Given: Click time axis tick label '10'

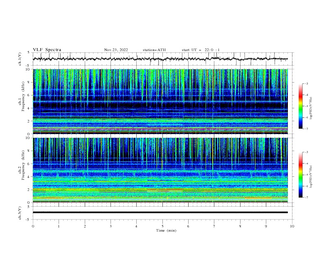Looking at the screenshot, I should pos(292,226).
